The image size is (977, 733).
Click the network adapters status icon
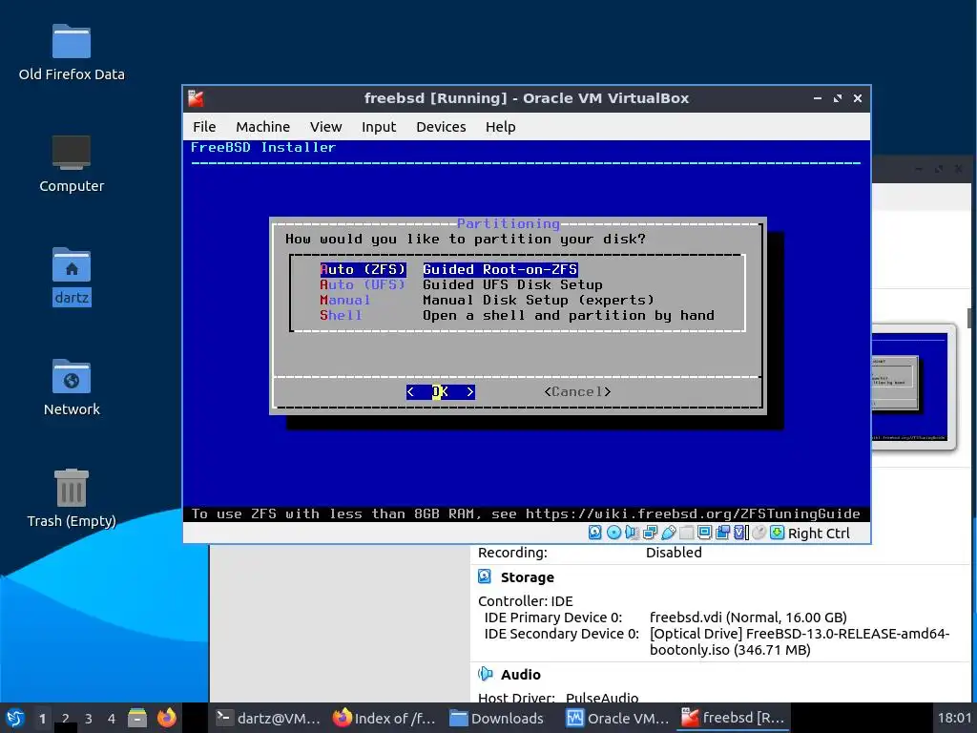click(x=650, y=533)
